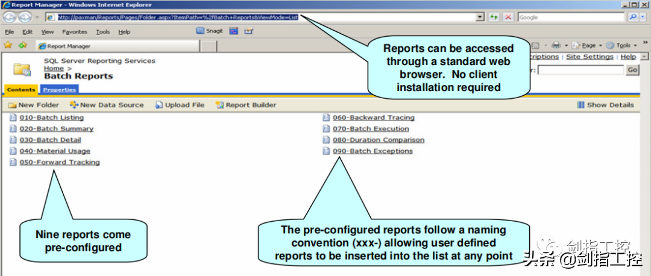Click the Snagit toolbar button

point(210,31)
